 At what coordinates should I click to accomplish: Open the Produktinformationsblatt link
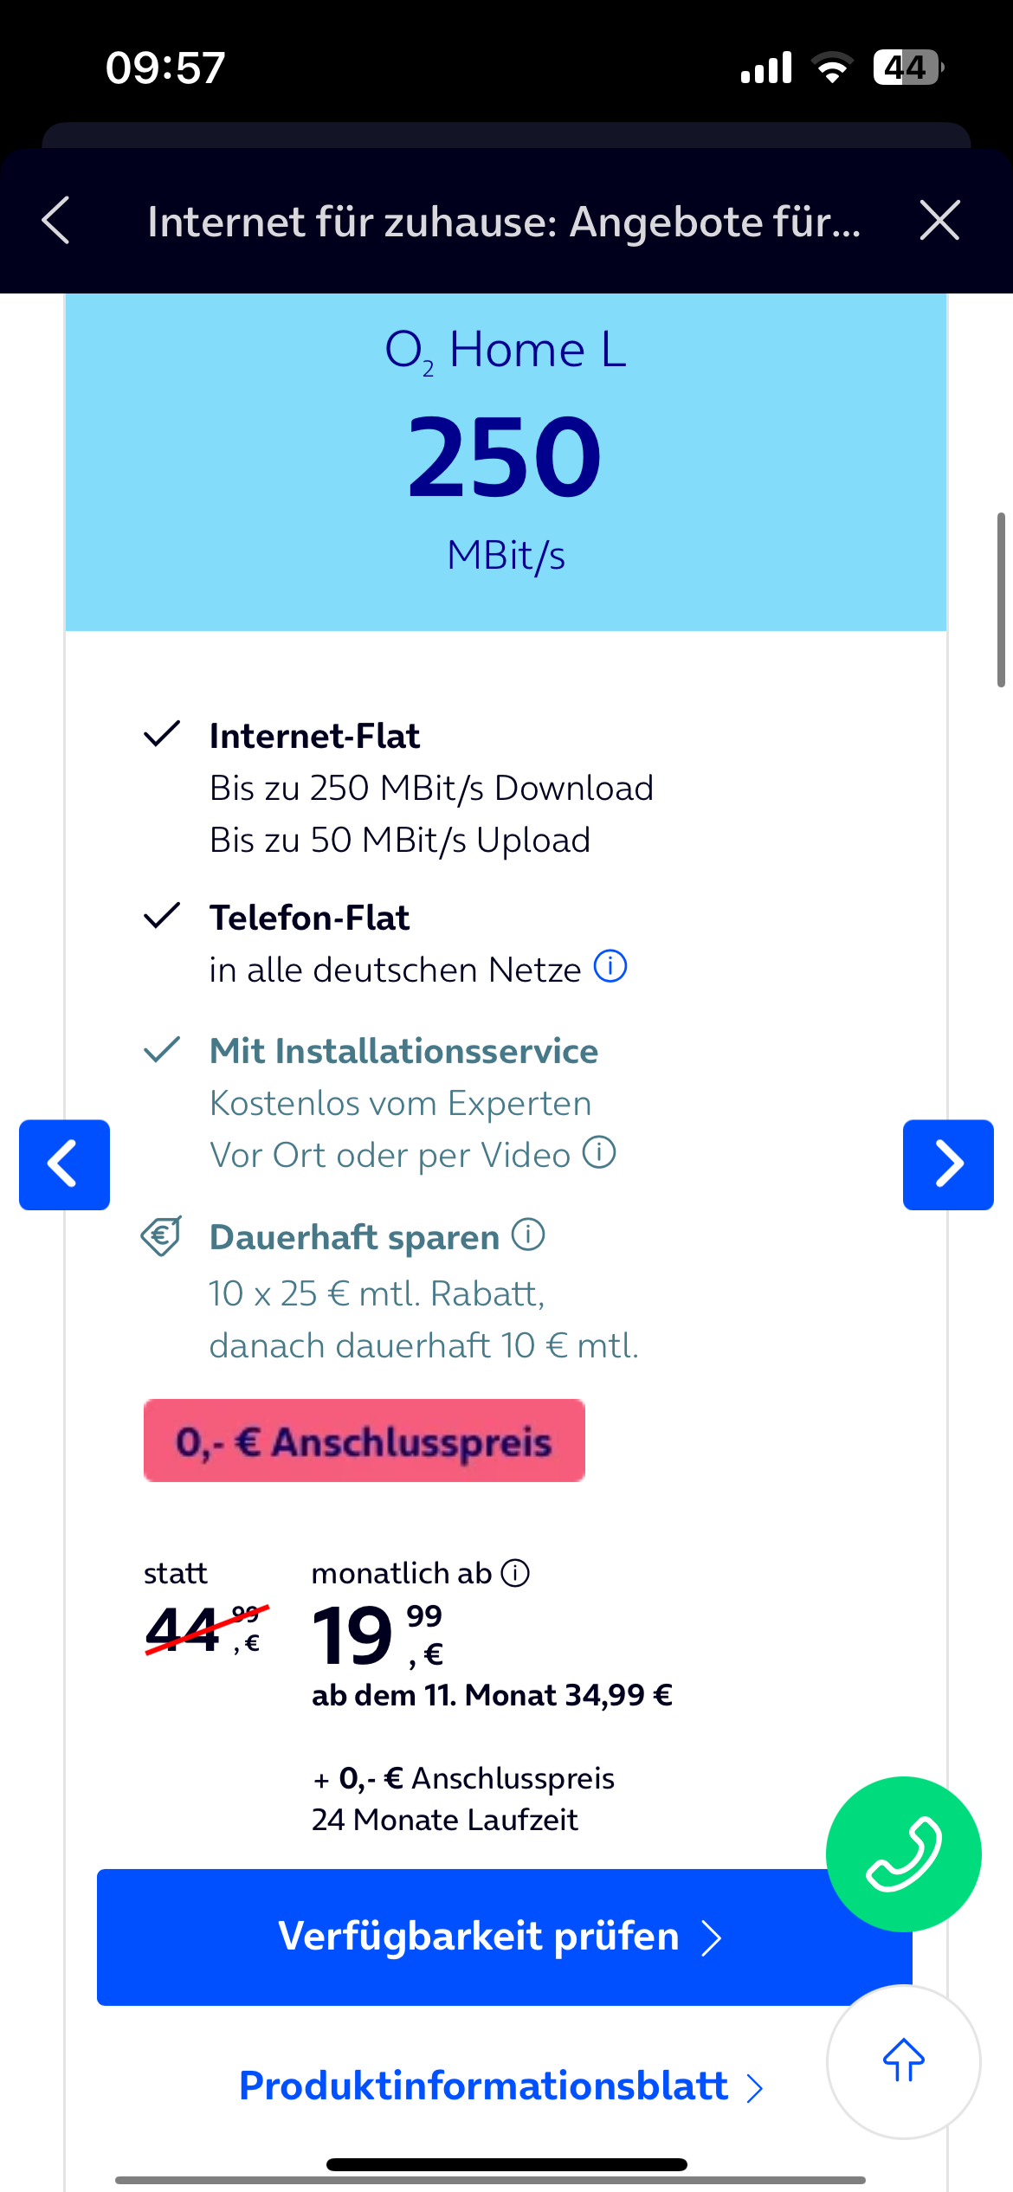coord(501,2086)
